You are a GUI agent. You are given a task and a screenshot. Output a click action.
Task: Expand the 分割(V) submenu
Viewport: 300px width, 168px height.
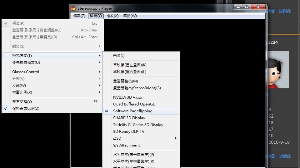pyautogui.click(x=53, y=79)
